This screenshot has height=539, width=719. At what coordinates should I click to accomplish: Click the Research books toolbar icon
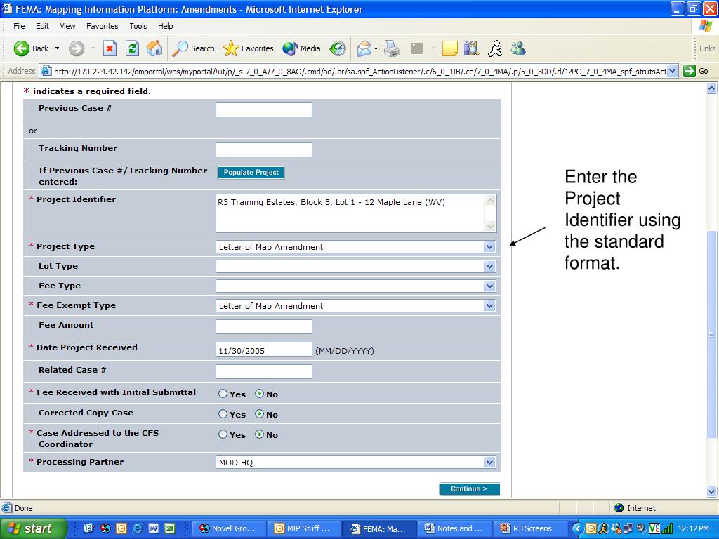(x=471, y=48)
